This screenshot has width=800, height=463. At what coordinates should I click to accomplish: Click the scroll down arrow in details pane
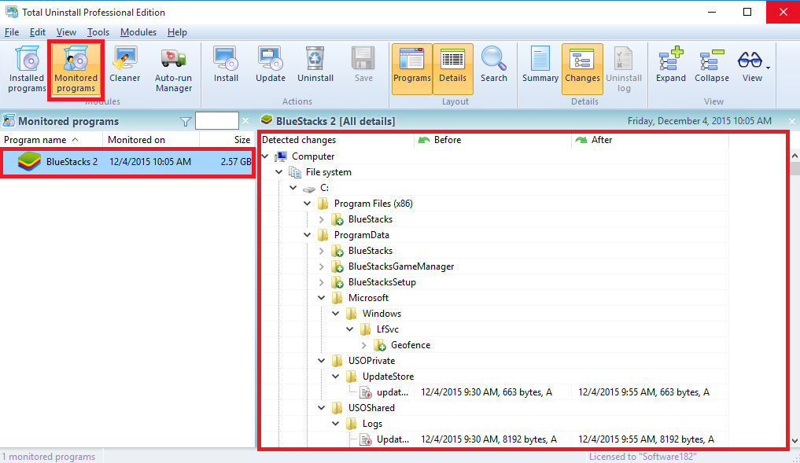[794, 440]
